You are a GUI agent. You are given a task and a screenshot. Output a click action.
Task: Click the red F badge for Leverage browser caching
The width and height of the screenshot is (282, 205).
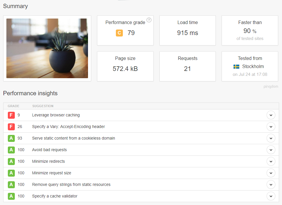(x=11, y=115)
